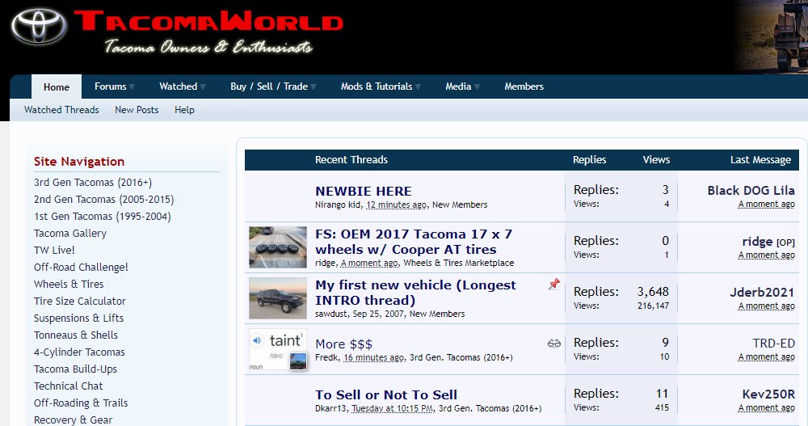This screenshot has height=426, width=808.
Task: Open 1st Gen Tacomas (1995-2004) navigation link
Action: point(102,217)
